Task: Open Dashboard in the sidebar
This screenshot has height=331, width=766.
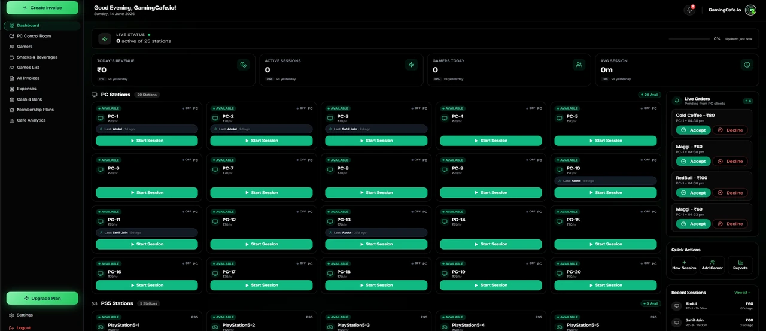Action: click(42, 26)
